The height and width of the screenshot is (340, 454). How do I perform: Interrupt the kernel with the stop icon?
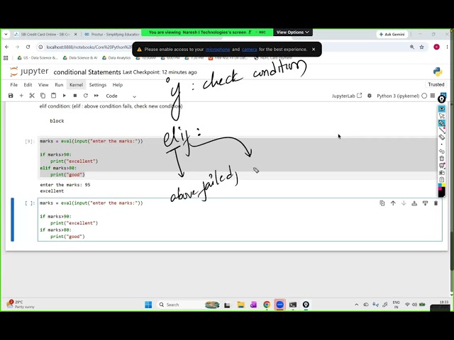(75, 96)
